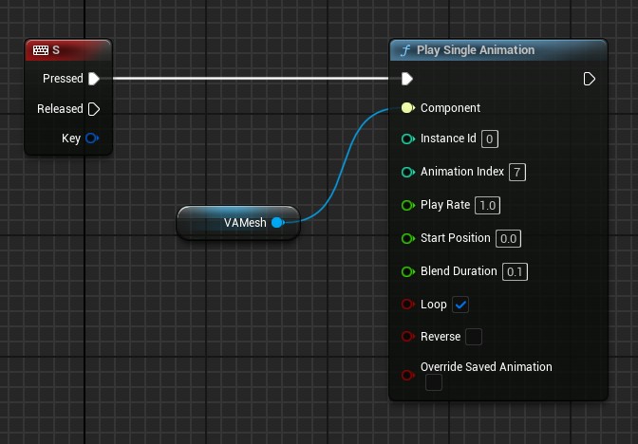
Task: Click the Play Single Animation input exec pin
Action: pos(407,79)
